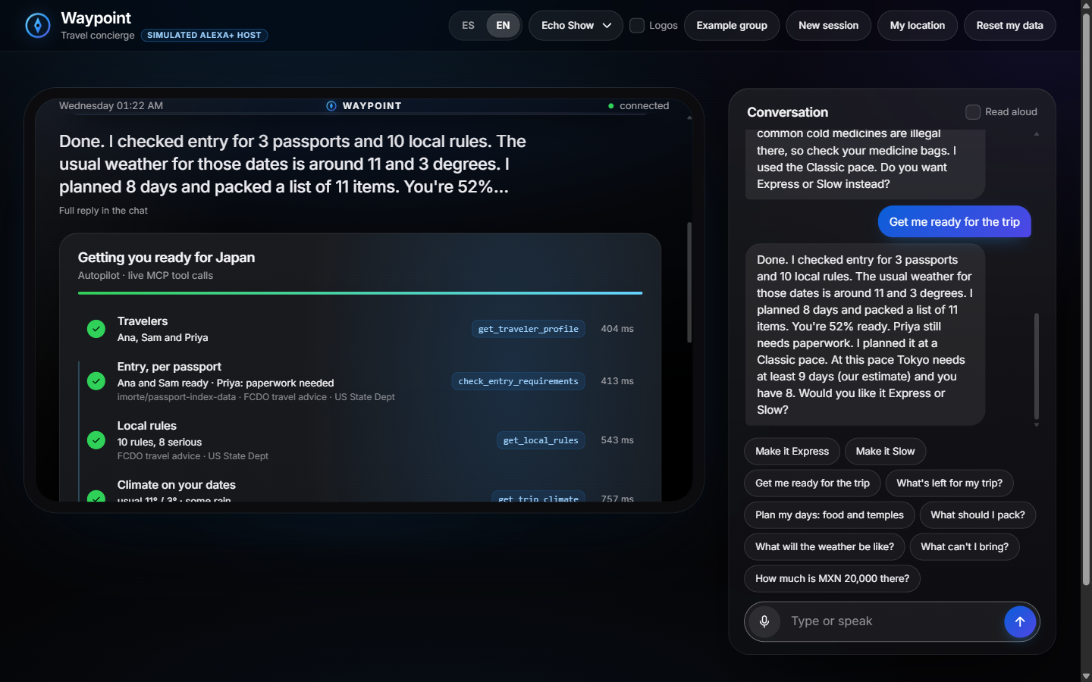Switch language to EN
The image size is (1092, 682).
504,26
